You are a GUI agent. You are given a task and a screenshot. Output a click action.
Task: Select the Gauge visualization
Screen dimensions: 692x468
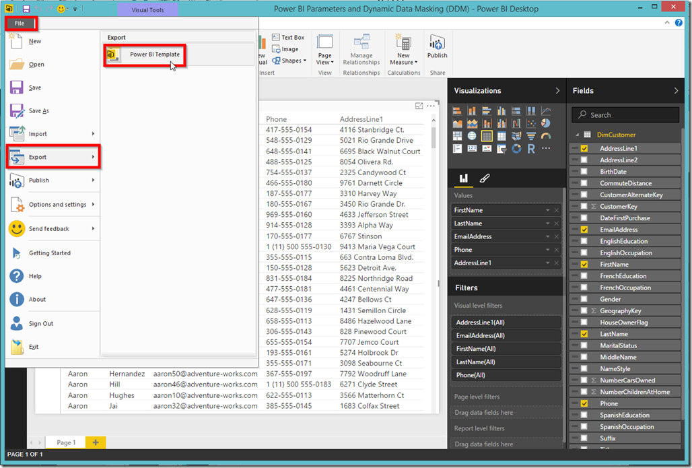[546, 135]
